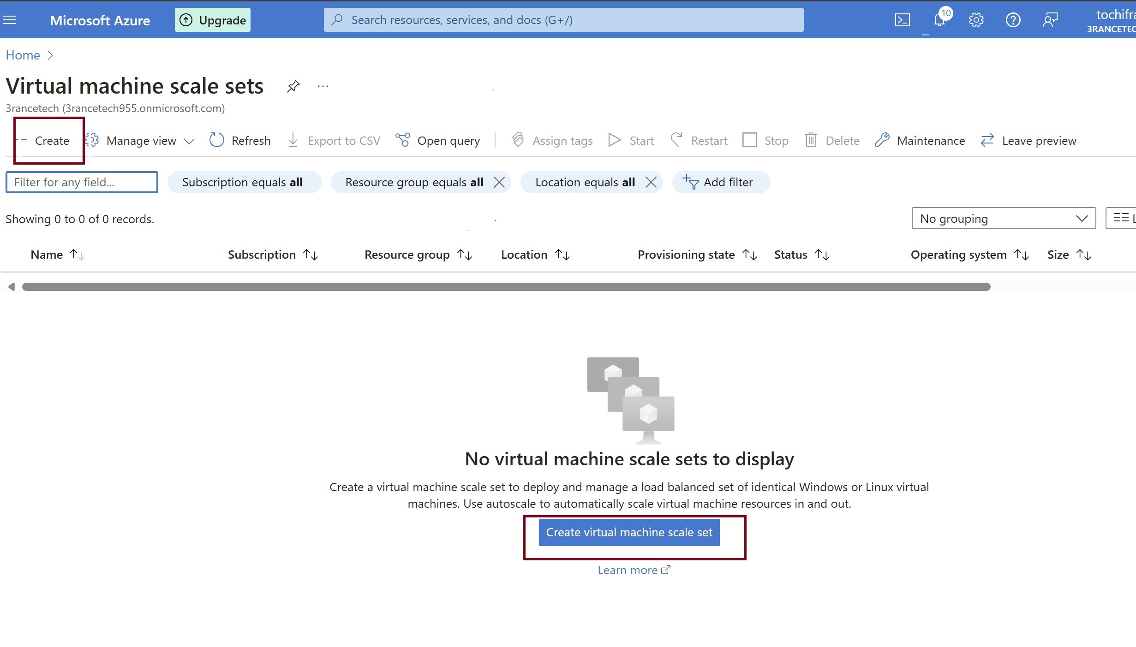The height and width of the screenshot is (647, 1136).
Task: Open the feedback icon in header
Action: point(1050,20)
